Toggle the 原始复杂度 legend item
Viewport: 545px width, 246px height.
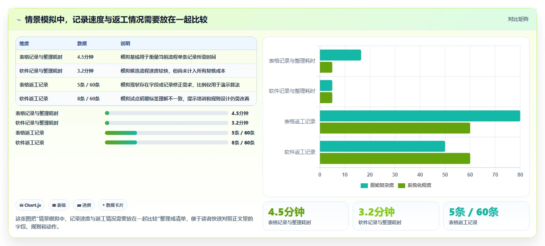377,185
